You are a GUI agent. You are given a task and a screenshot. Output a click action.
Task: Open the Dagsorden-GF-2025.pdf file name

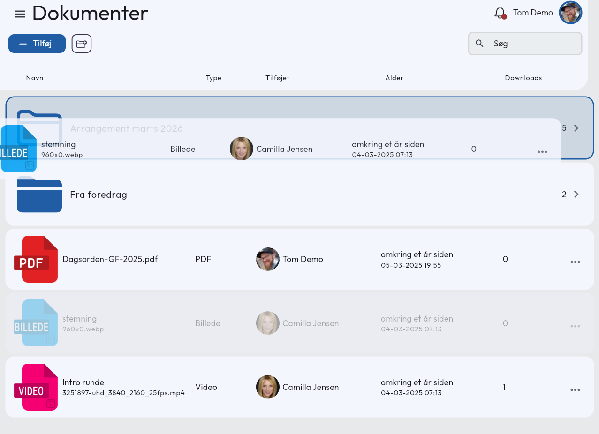pos(110,259)
